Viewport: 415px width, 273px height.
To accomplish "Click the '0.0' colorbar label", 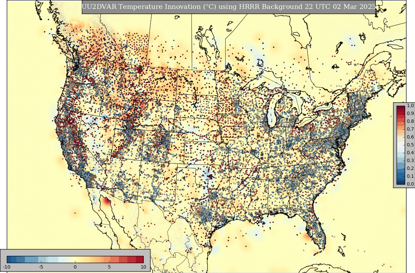I will (410, 184).
